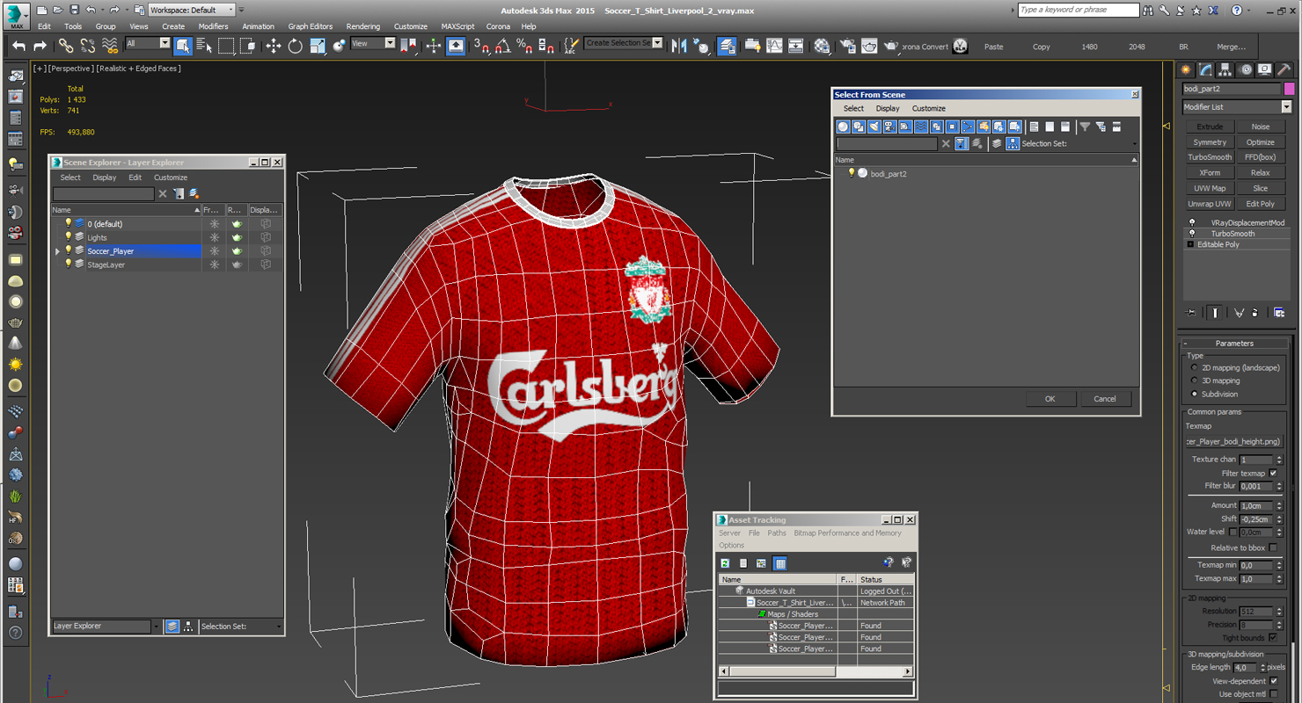This screenshot has height=703, width=1302.
Task: Open Layer Explorer dropdown at panel bottom
Action: (x=157, y=627)
